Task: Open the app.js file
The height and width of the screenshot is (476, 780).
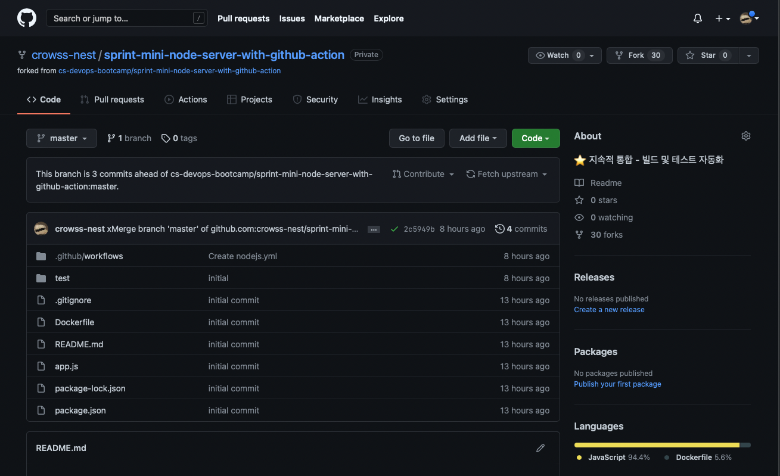Action: (67, 366)
